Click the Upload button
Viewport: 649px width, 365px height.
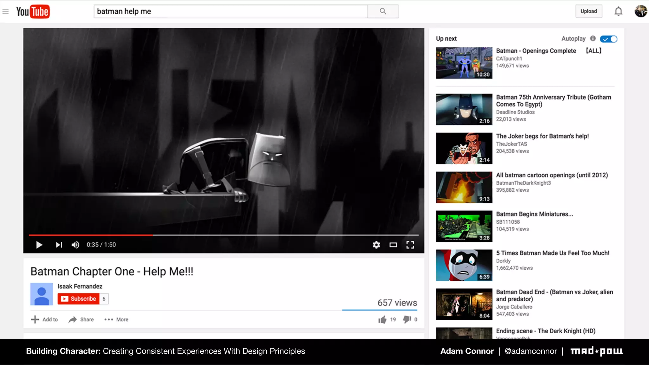[x=588, y=11]
